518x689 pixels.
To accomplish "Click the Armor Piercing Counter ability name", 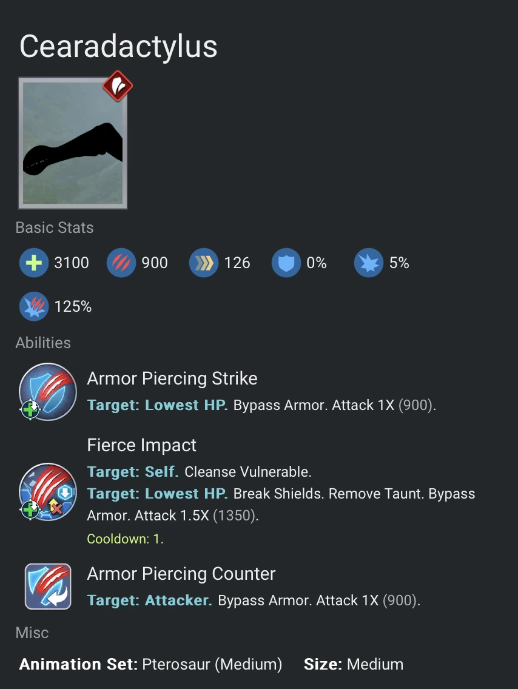I will pyautogui.click(x=181, y=574).
